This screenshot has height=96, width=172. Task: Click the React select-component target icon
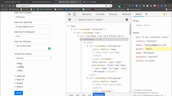[x=70, y=19]
